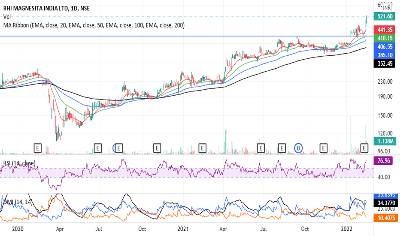Click the E marker overlapping the blue circle
The height and width of the screenshot is (236, 400).
(118, 148)
